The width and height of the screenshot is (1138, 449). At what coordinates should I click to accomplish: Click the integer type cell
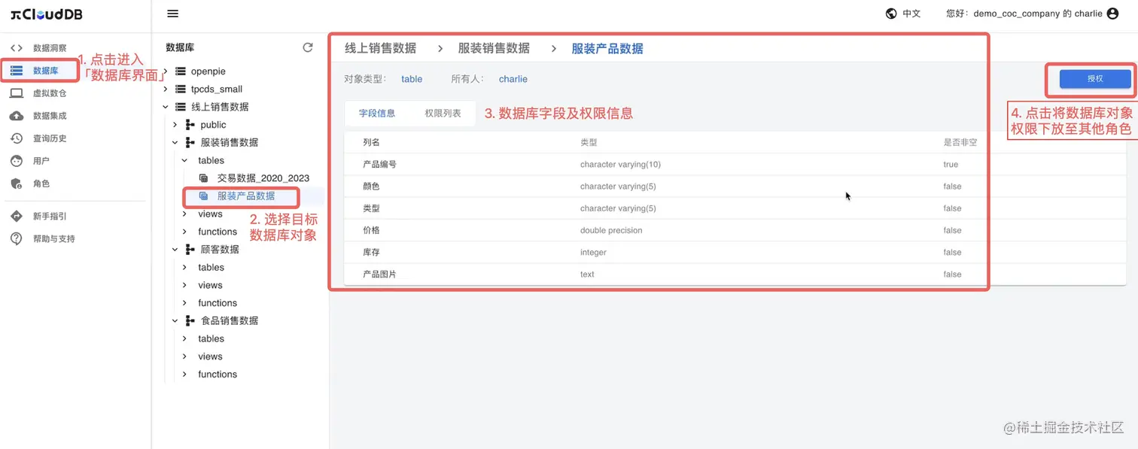593,253
